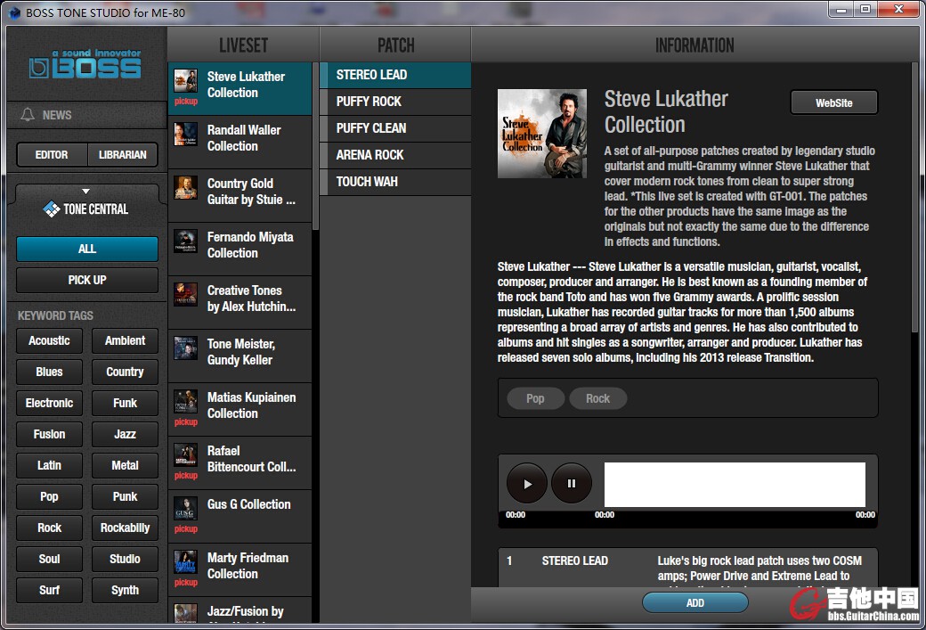This screenshot has height=630, width=926.
Task: Switch to the Librarian tab
Action: (123, 155)
